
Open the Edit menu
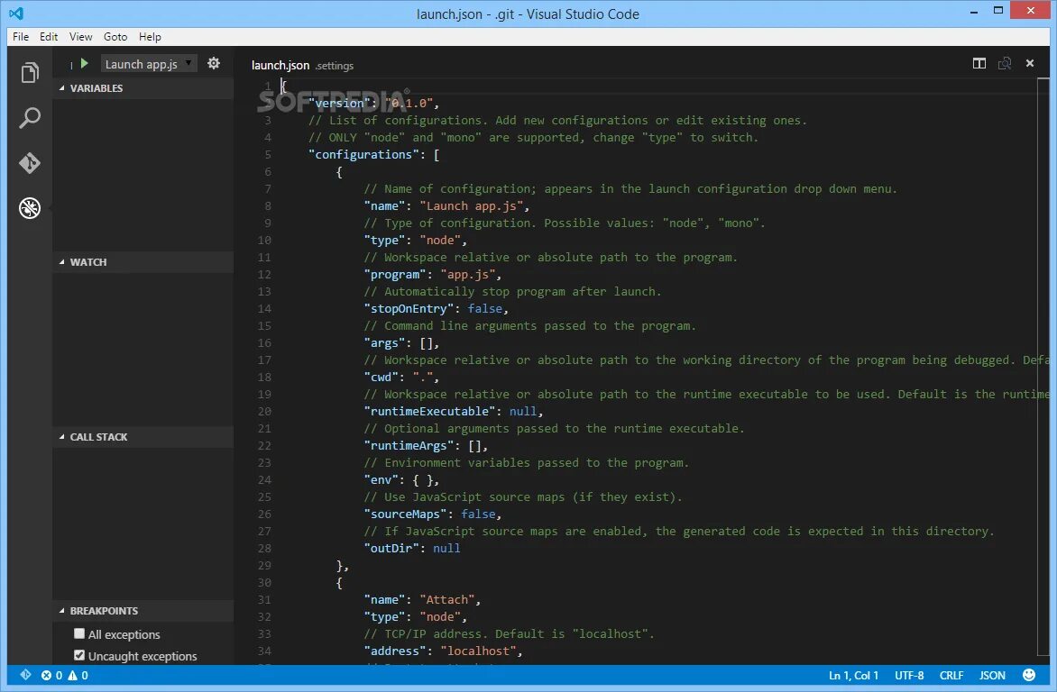pyautogui.click(x=49, y=36)
